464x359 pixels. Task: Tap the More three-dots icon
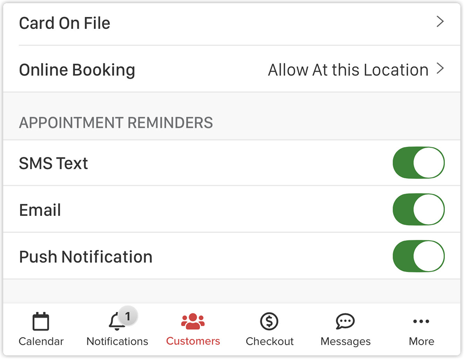click(421, 321)
